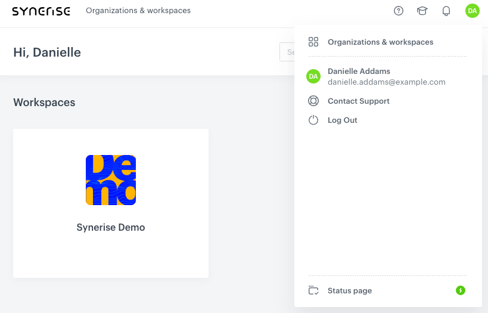Viewport: 488px width, 313px height.
Task: Click the four-squares grid icon in menu
Action: click(313, 42)
